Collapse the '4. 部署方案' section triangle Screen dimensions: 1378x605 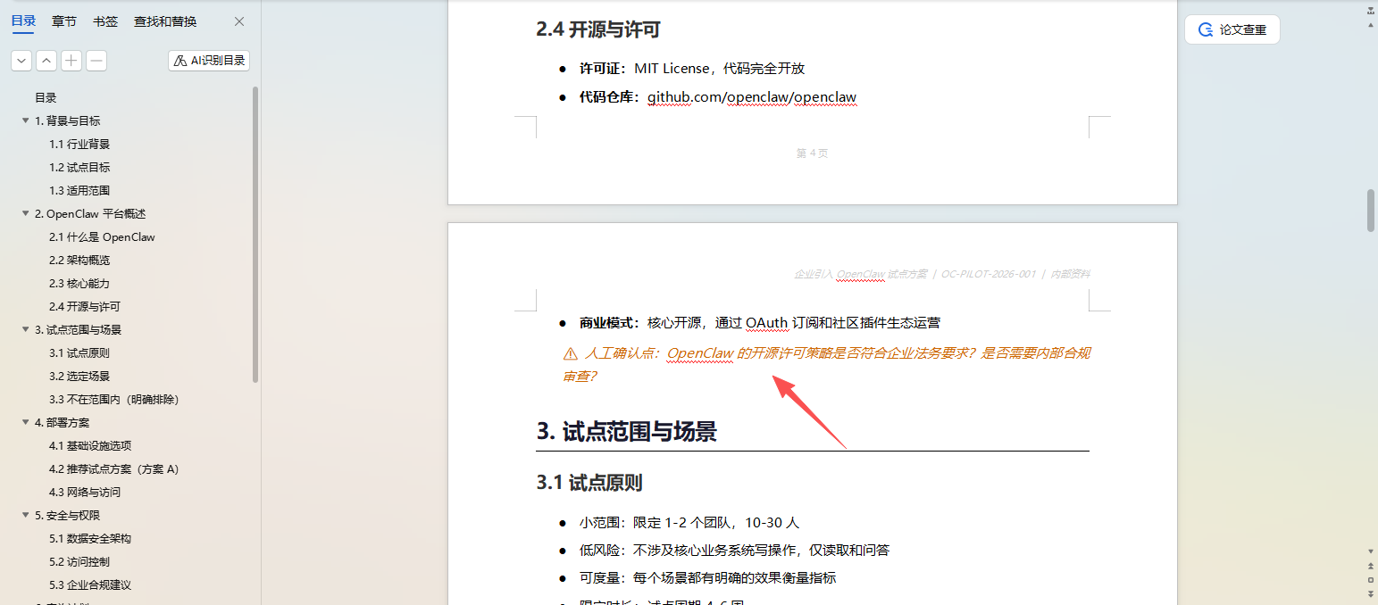click(x=26, y=423)
